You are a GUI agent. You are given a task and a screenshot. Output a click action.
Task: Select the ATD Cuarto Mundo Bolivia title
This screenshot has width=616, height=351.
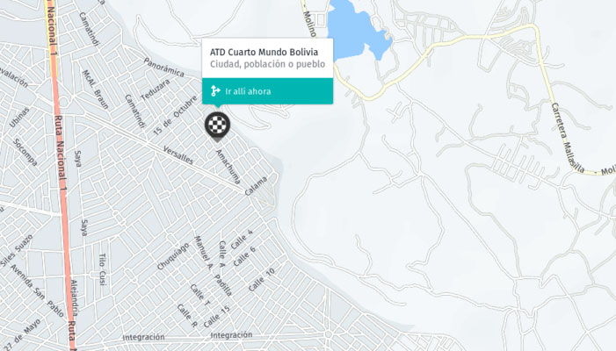click(x=264, y=52)
